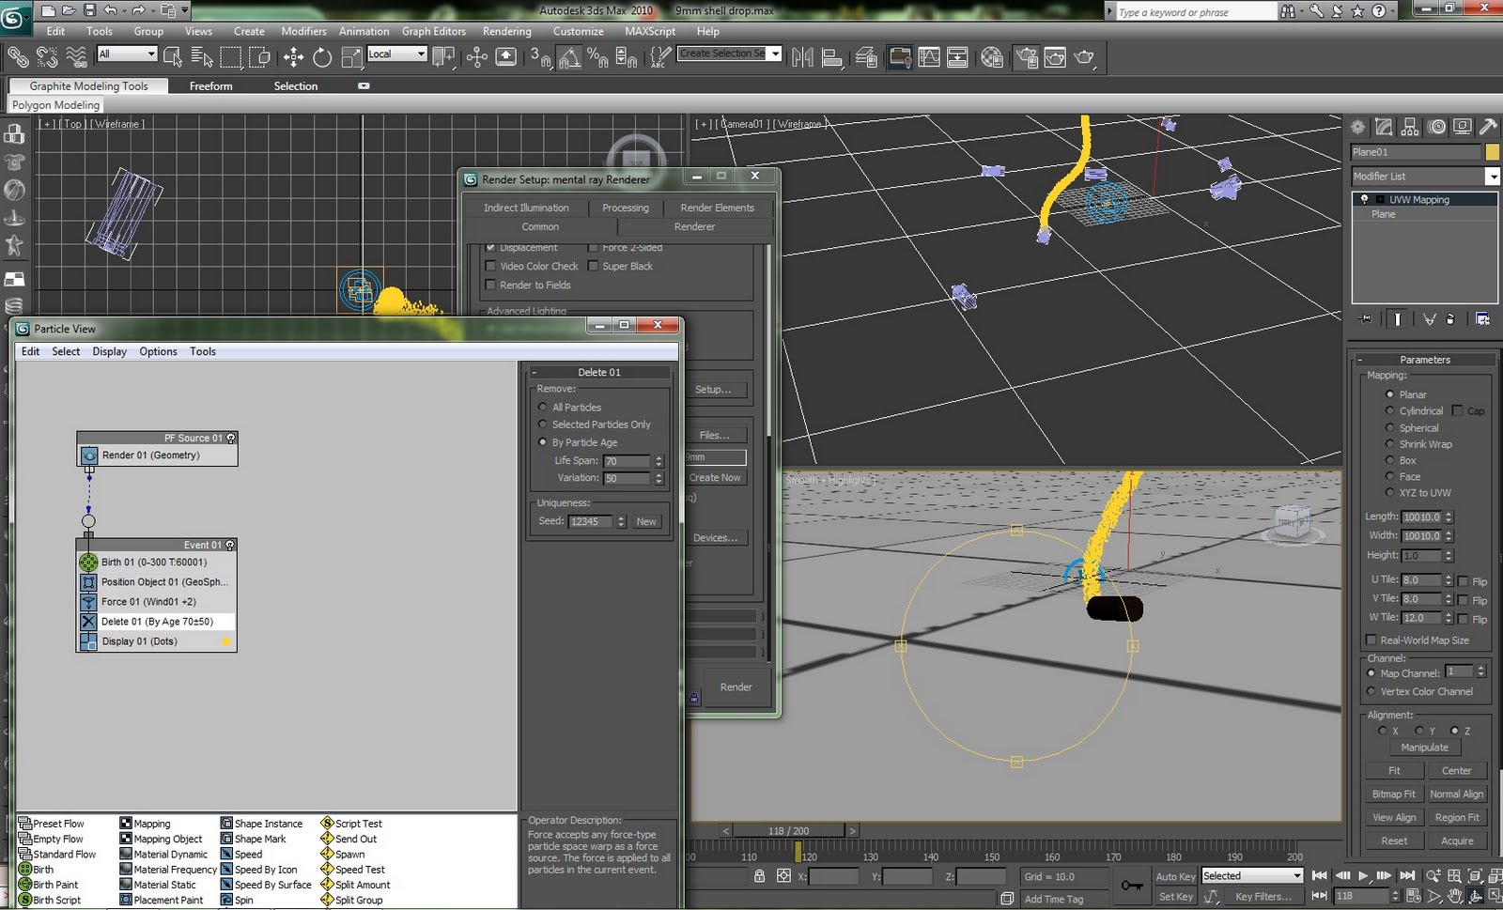This screenshot has width=1503, height=910.
Task: Enable Render to Fields checkbox
Action: pos(490,285)
